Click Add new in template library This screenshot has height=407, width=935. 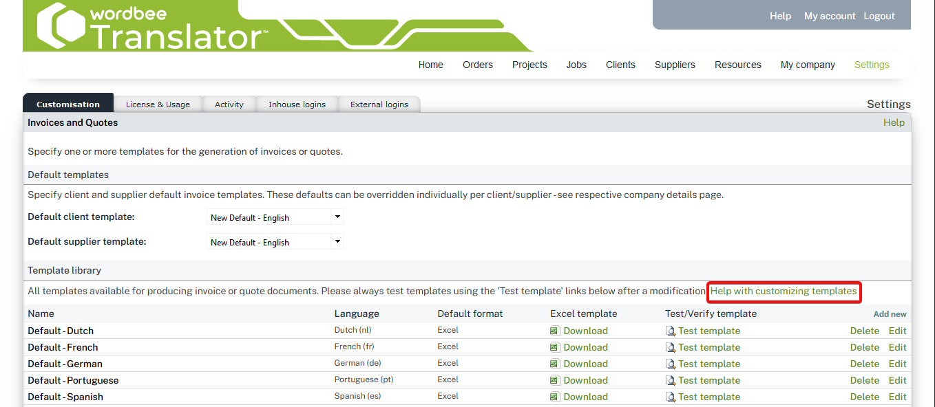point(890,314)
